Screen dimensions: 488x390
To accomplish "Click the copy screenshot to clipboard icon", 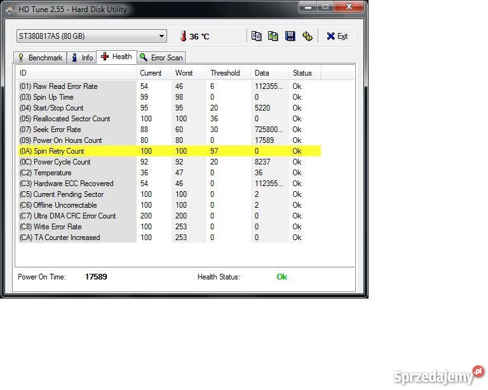I will tap(273, 36).
